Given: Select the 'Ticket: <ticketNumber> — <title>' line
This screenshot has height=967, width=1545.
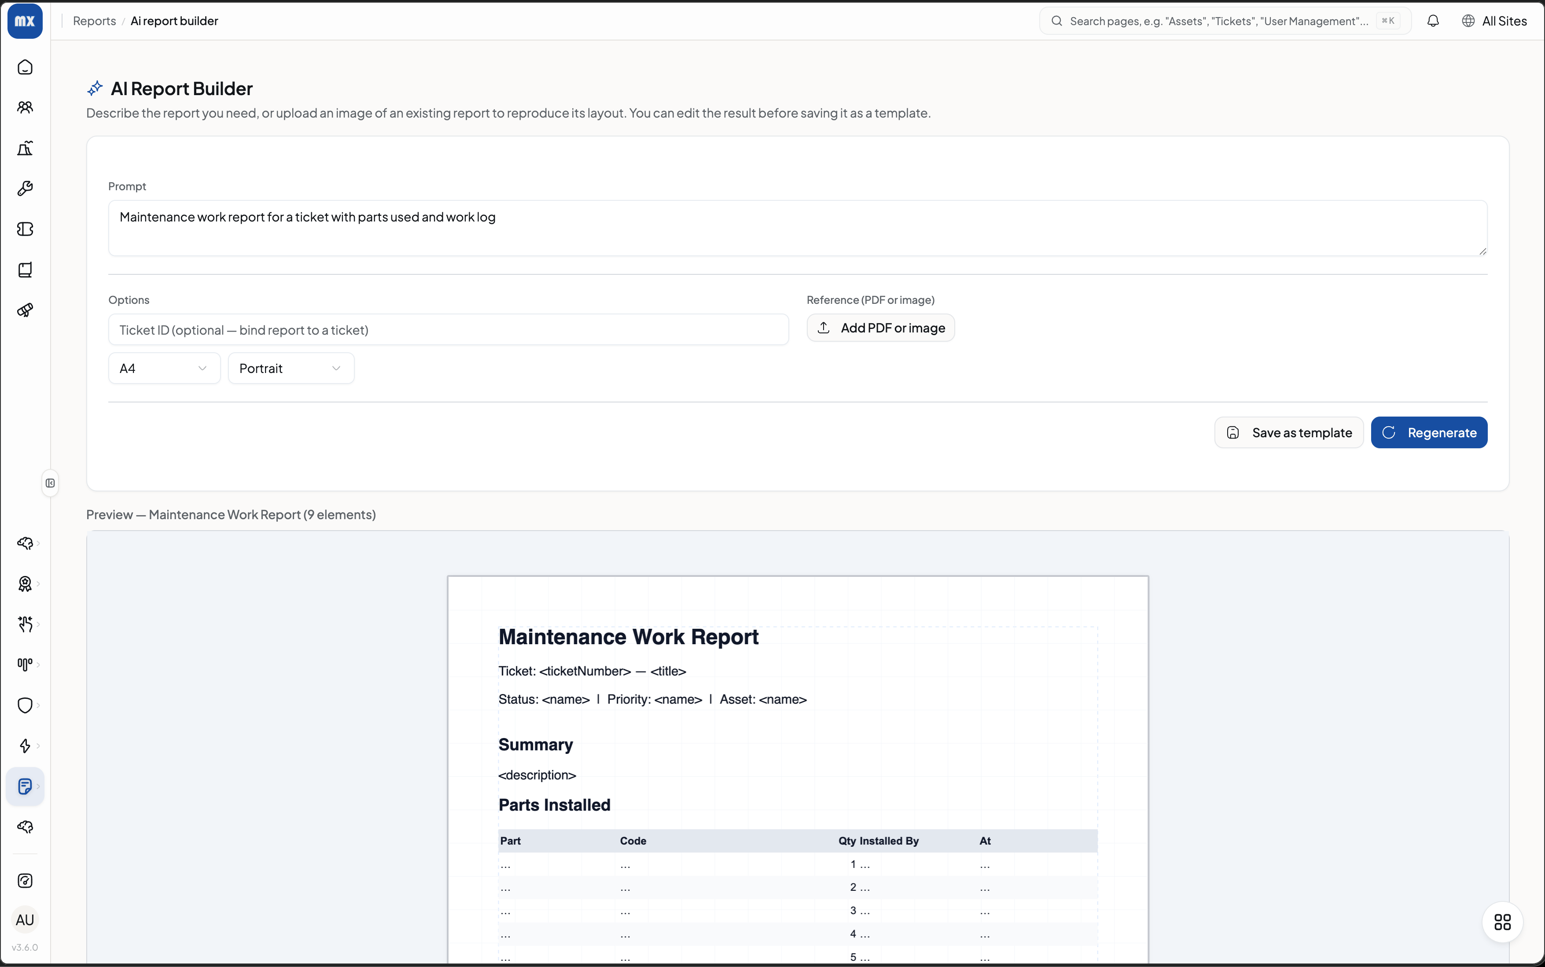Looking at the screenshot, I should click(592, 671).
